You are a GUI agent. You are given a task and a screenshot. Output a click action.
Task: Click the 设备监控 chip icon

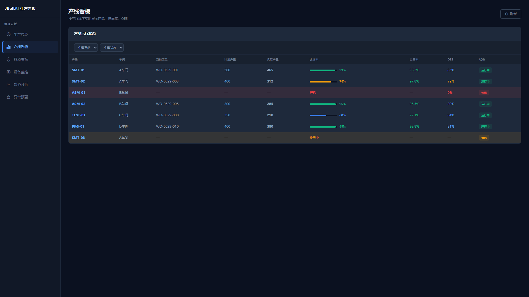coord(9,72)
